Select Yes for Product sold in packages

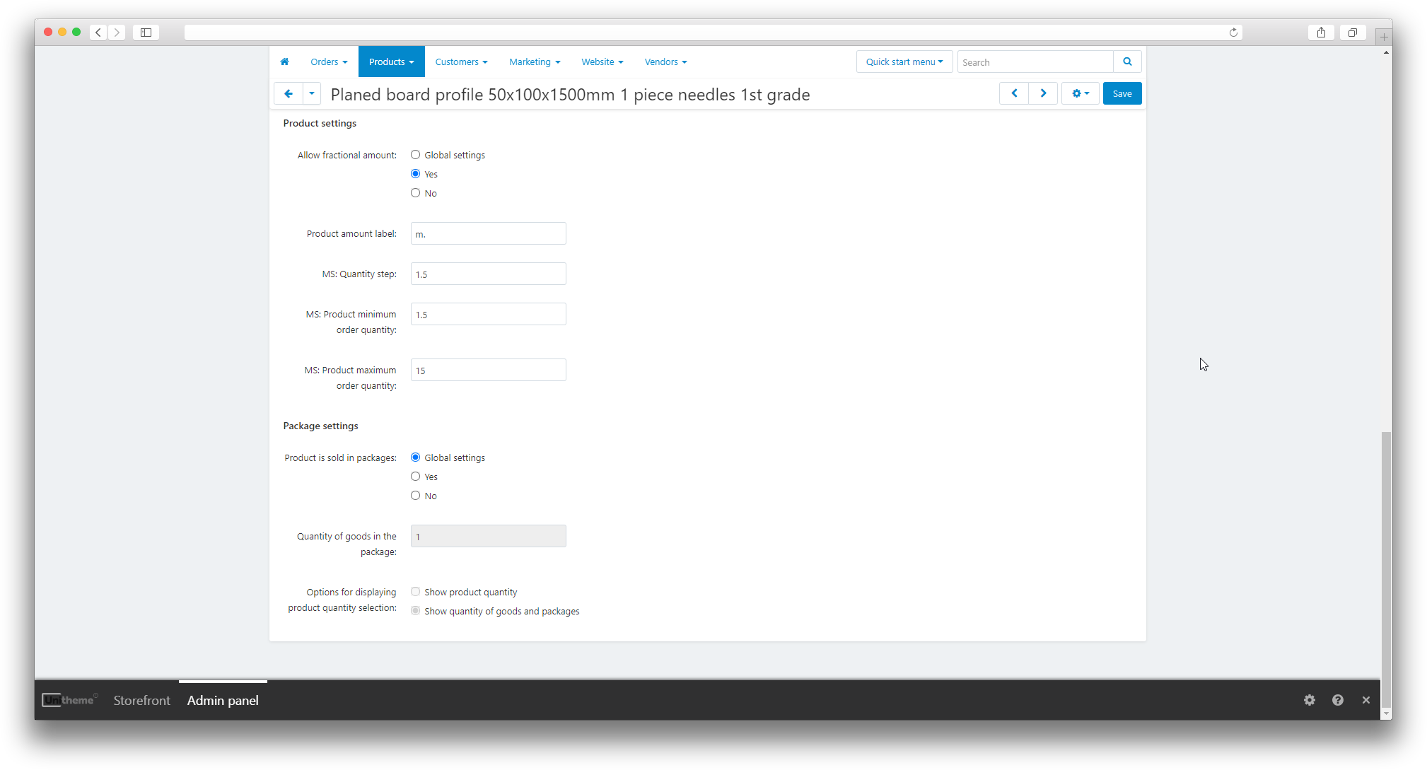click(416, 477)
